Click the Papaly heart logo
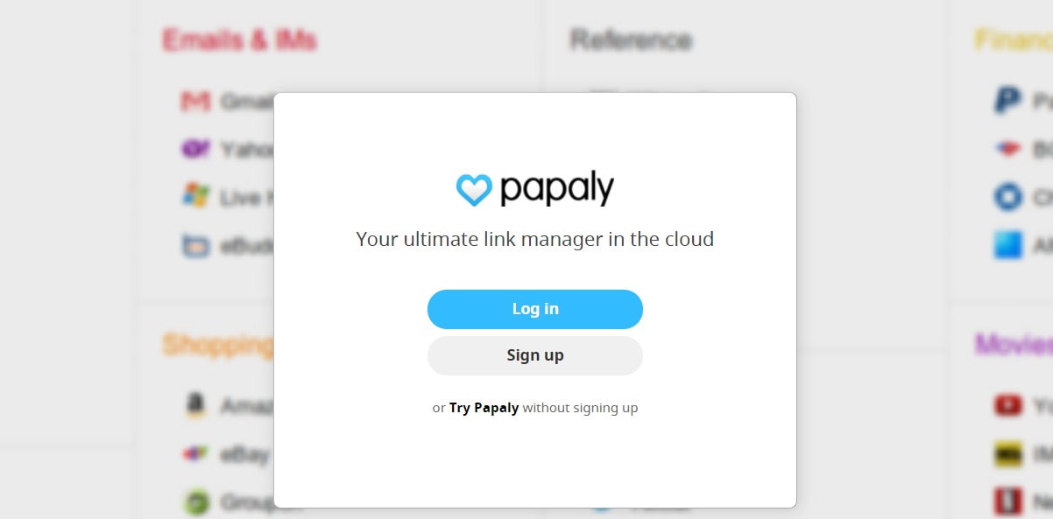1053x519 pixels. 474,189
